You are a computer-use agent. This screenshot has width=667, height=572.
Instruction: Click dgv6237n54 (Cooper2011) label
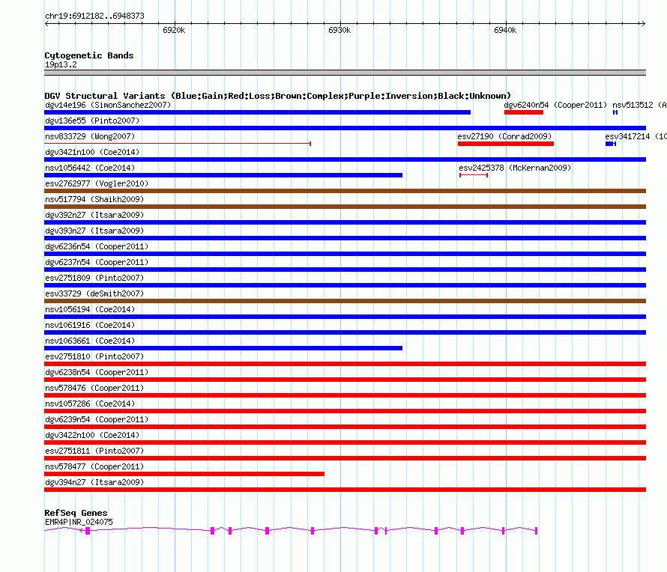coord(97,262)
